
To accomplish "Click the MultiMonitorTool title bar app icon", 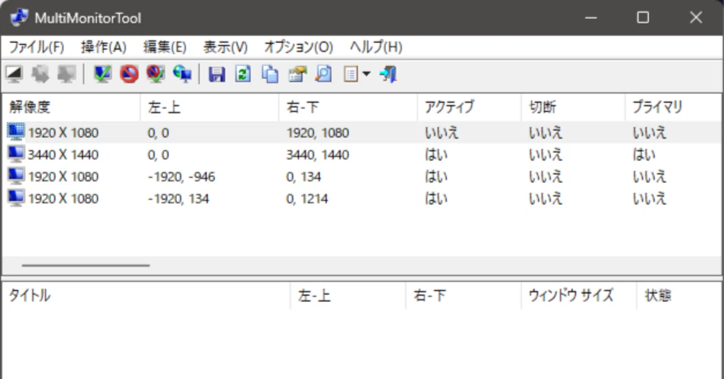I will 19,18.
